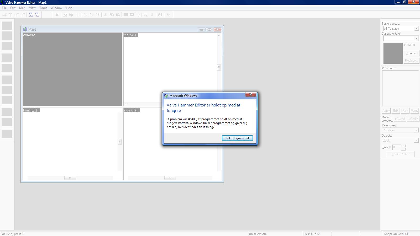
Task: Click the Paste clipboard toolbar icon
Action: click(118, 15)
